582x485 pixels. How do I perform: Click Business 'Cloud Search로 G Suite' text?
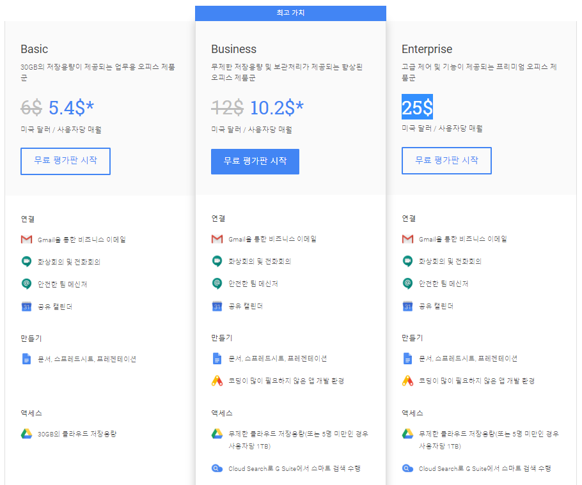[x=294, y=468]
